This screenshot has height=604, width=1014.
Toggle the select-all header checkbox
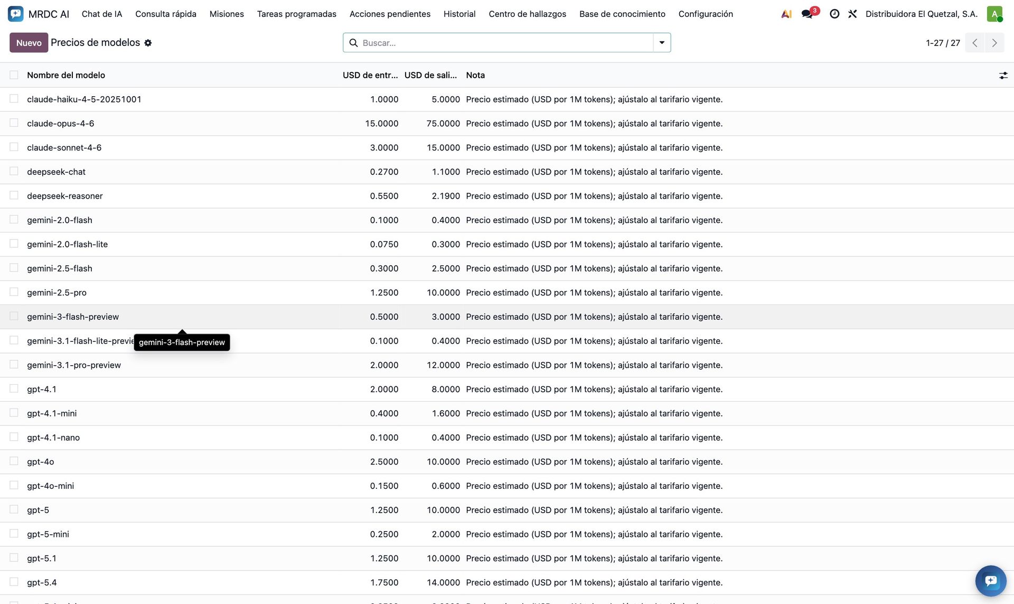(x=14, y=75)
